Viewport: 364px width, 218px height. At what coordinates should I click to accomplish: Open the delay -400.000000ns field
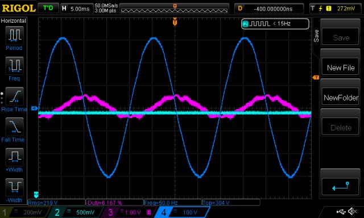[269, 9]
